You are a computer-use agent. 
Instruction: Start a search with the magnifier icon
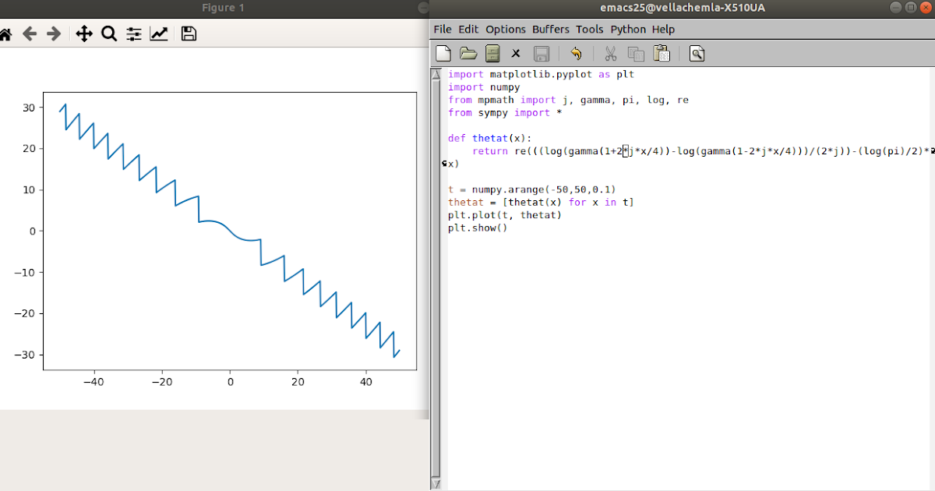696,53
